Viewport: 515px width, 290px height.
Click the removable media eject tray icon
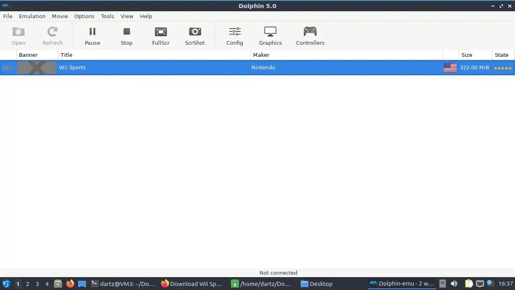(442, 284)
